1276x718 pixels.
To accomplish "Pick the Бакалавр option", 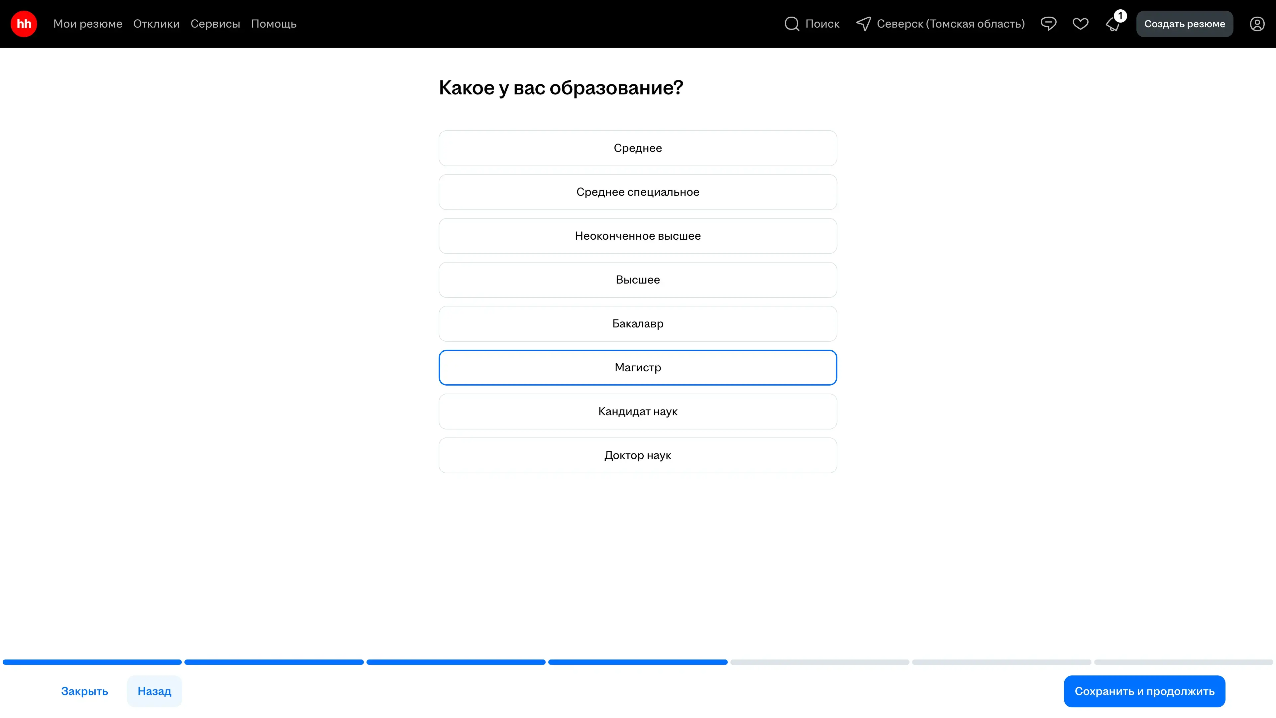I will tap(638, 323).
